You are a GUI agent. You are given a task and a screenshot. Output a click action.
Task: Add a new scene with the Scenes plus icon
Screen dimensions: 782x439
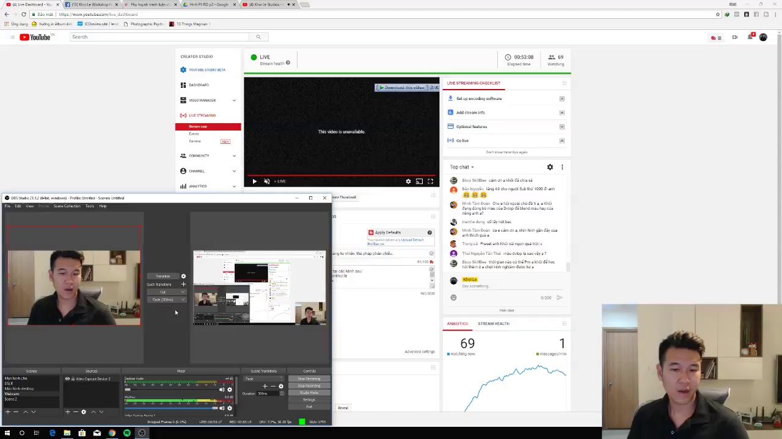[8, 412]
